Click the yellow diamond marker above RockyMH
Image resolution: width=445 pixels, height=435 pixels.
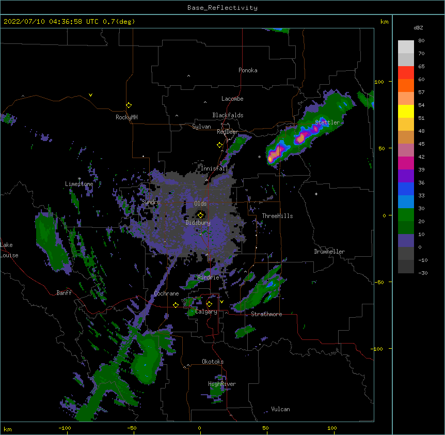coord(129,105)
